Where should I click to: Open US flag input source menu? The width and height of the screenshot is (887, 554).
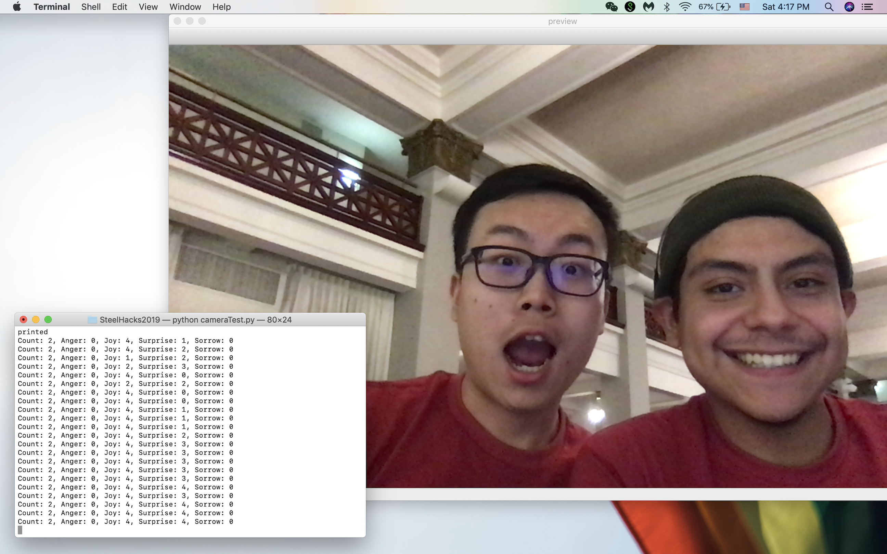744,6
